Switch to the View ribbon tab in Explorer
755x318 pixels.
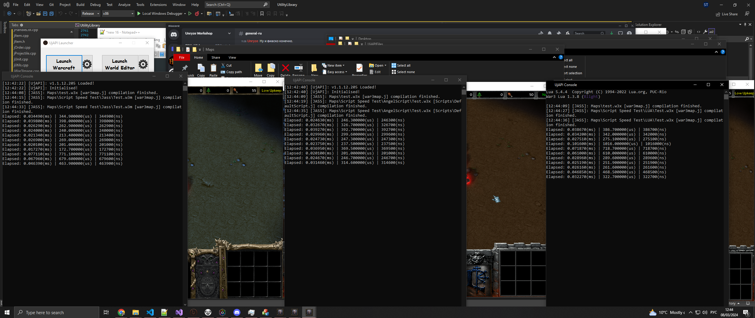tap(232, 57)
